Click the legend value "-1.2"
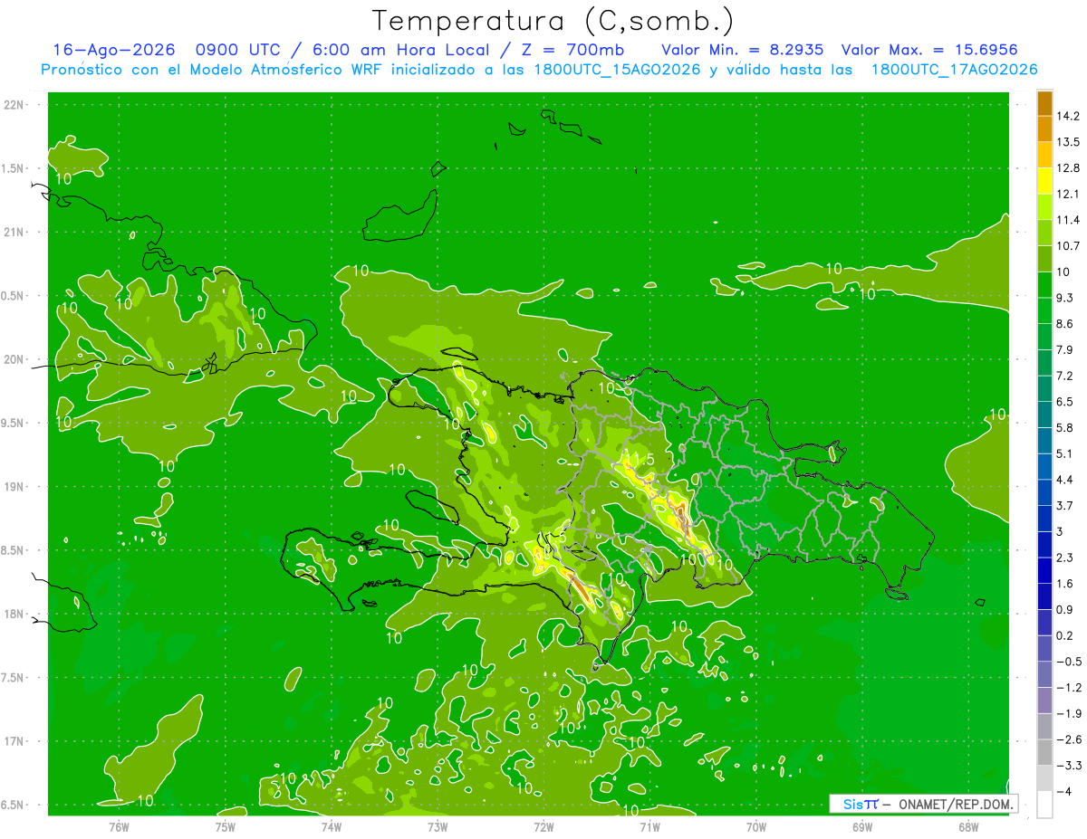1087x839 pixels. tap(1069, 687)
